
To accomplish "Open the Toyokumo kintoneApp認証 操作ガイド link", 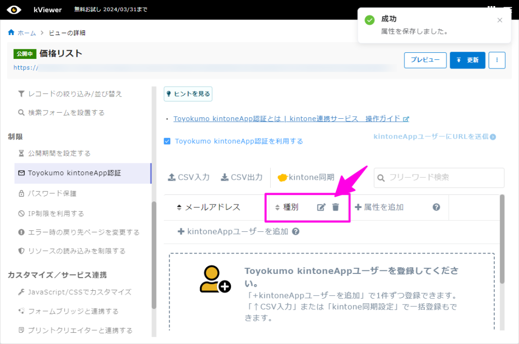I will pos(291,119).
